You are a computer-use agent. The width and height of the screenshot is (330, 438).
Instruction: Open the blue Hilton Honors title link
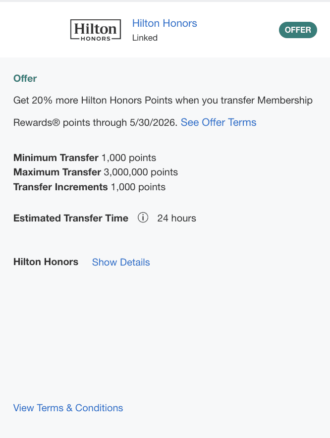pyautogui.click(x=165, y=23)
